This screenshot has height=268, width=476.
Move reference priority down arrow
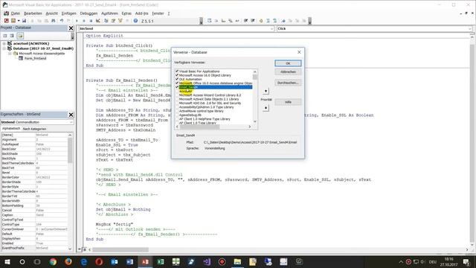266,108
